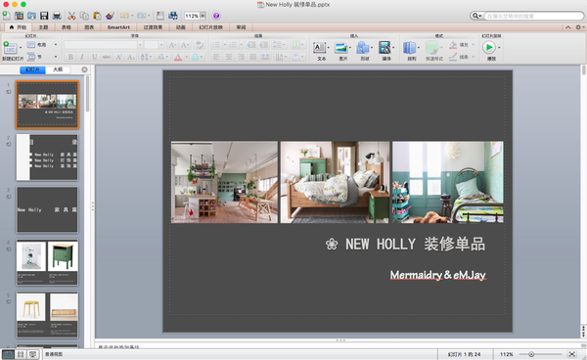Viewport: 587px width, 360px height.
Task: Create a new presentation from the toolbar
Action: [7, 16]
